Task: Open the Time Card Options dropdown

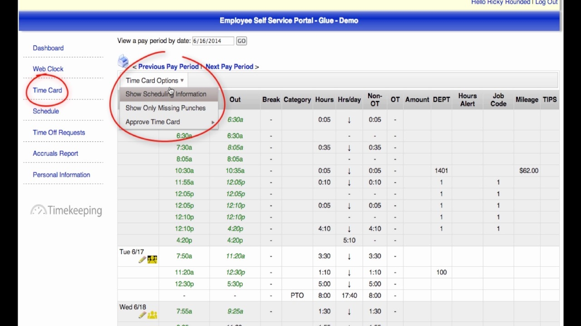Action: pyautogui.click(x=154, y=81)
